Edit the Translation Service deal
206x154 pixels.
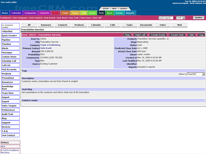[x=192, y=35]
